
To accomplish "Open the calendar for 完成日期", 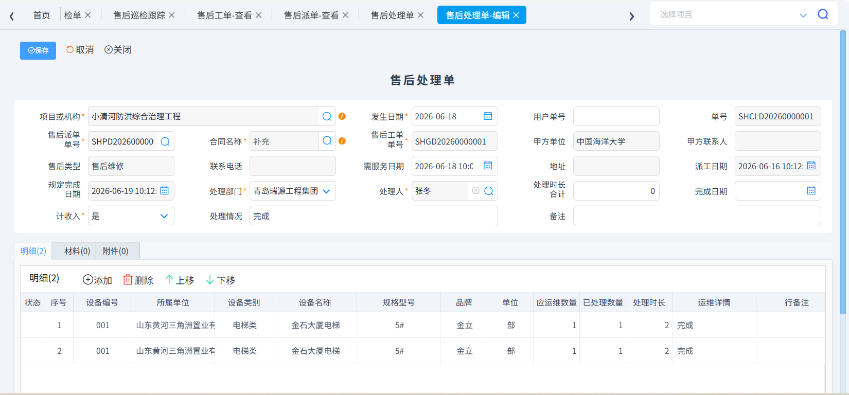I will pos(811,191).
